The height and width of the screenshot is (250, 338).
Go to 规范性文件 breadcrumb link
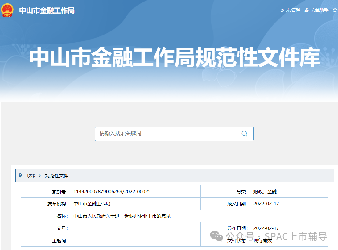(56, 176)
